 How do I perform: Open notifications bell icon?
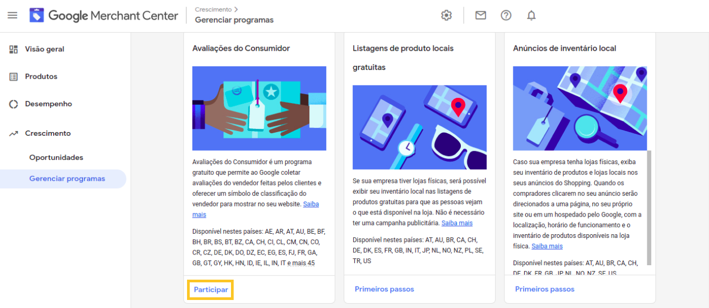531,16
